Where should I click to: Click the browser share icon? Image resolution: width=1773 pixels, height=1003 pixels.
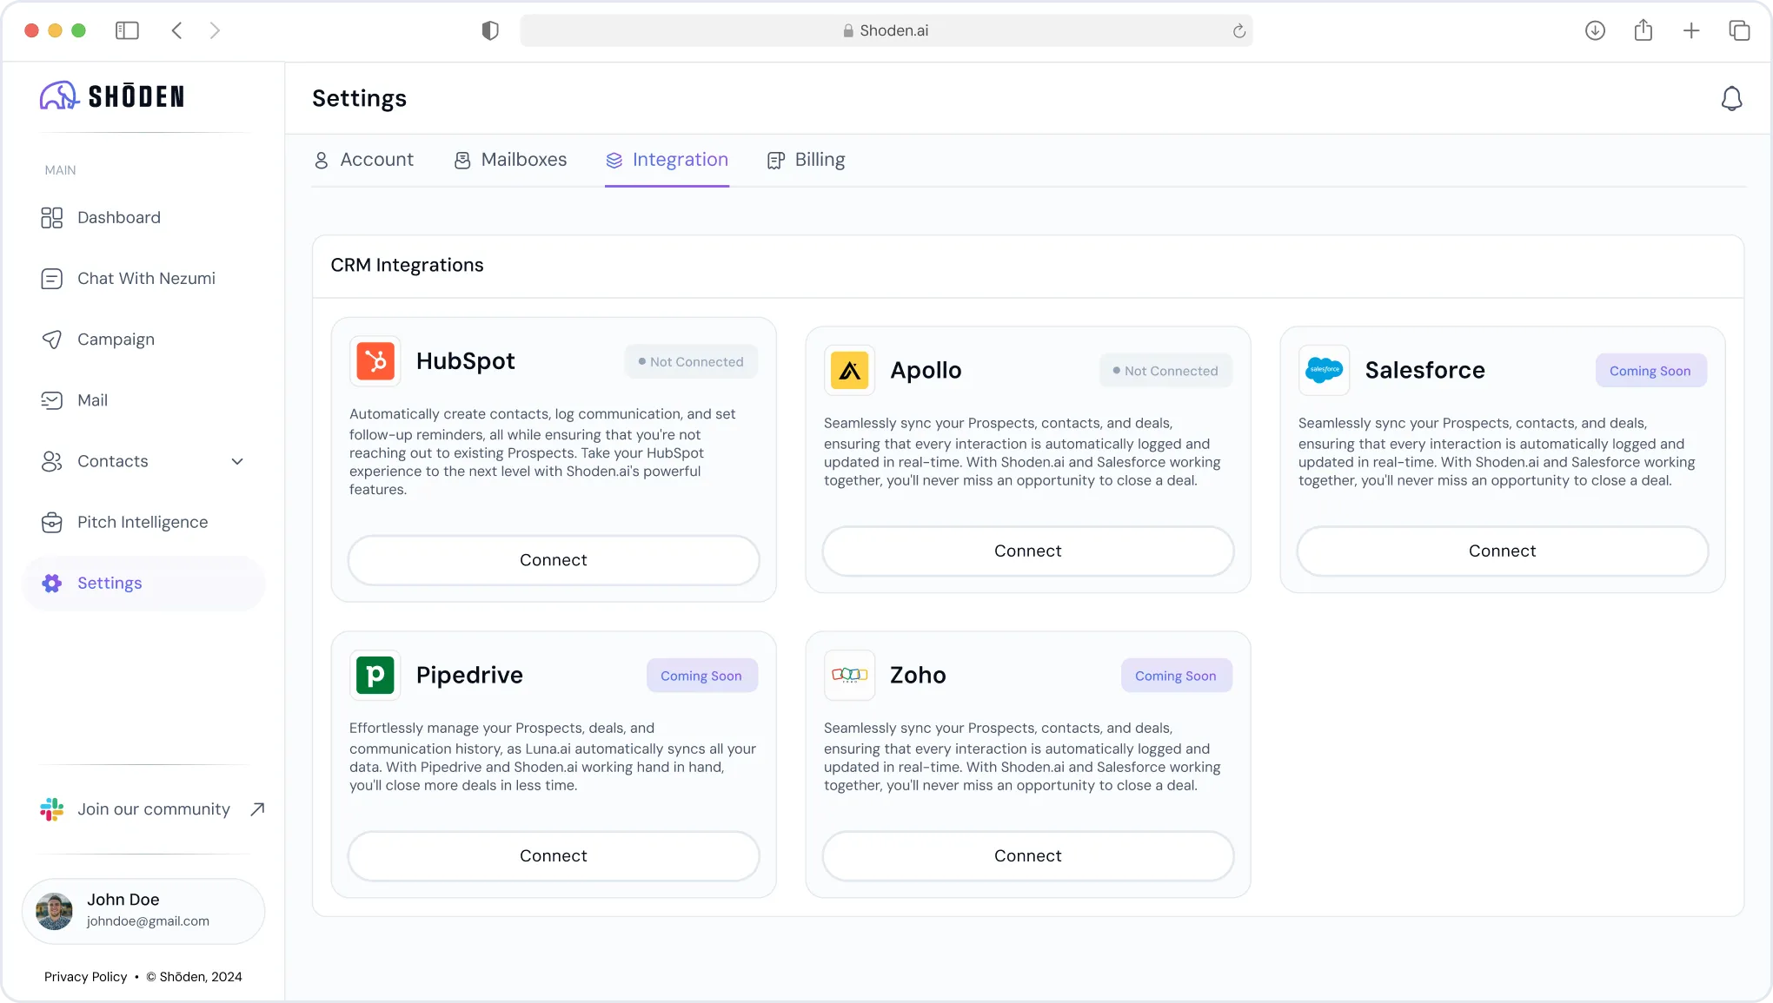[1643, 30]
